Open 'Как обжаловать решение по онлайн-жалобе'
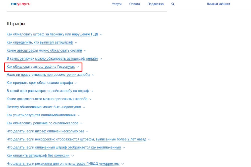Image resolution: width=251 pixels, height=167 pixels. point(42,123)
